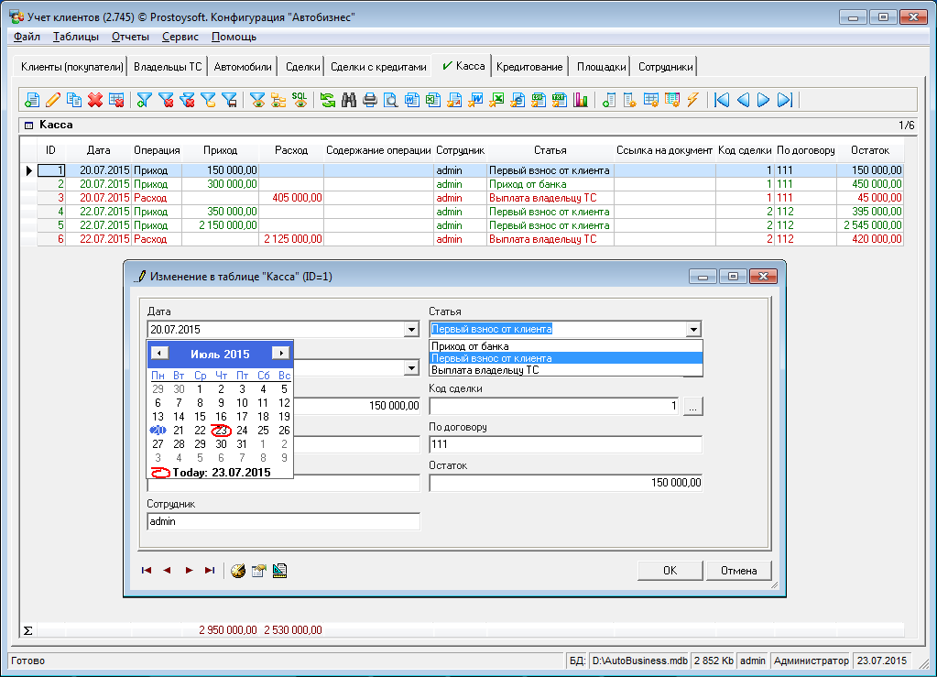This screenshot has width=937, height=677.
Task: Go to next month in calendar
Action: [x=280, y=353]
